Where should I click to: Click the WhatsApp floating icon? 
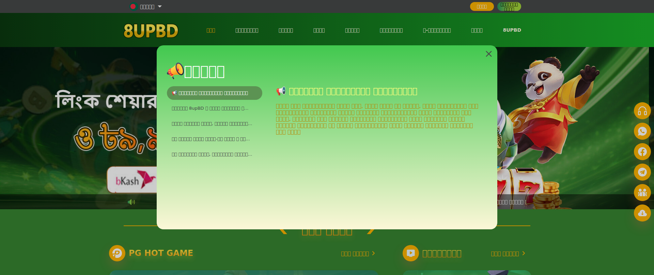tap(642, 131)
